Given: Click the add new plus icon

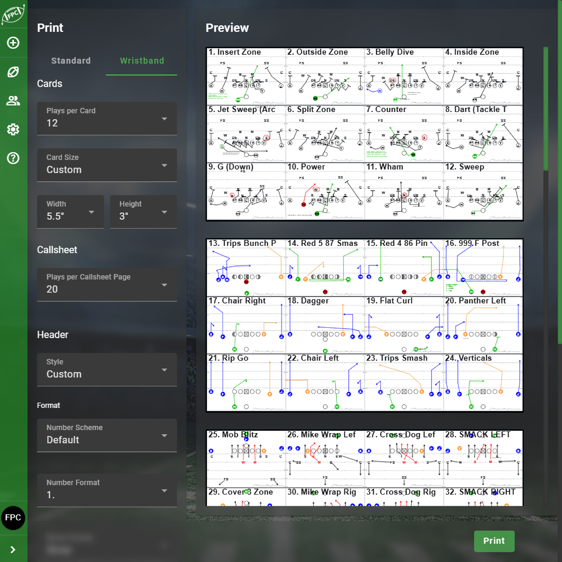Looking at the screenshot, I should (x=13, y=43).
